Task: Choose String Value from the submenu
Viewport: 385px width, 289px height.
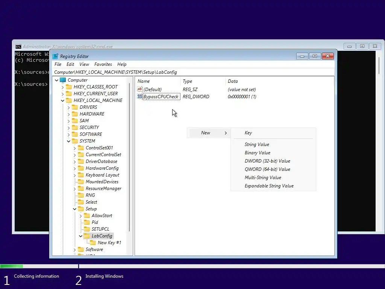Action: [x=273, y=144]
